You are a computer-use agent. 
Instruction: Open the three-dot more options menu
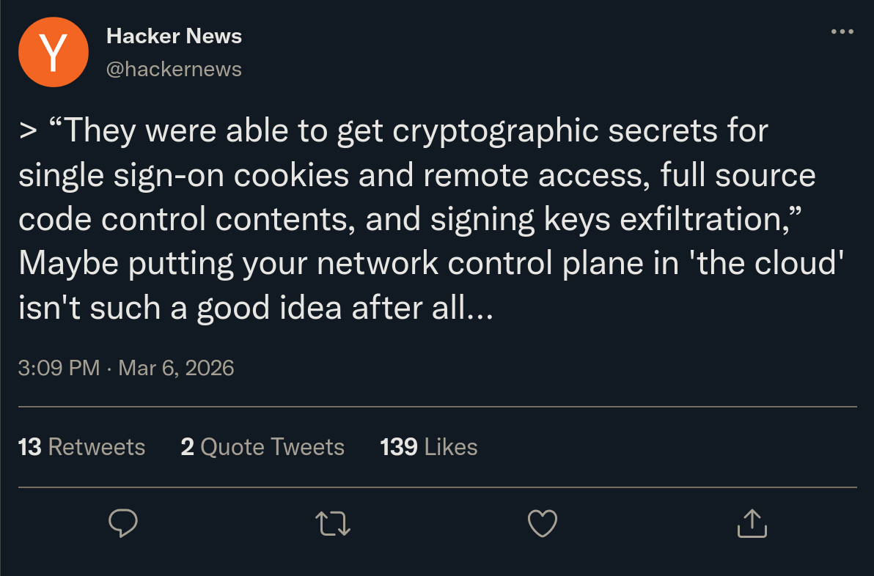coord(842,32)
